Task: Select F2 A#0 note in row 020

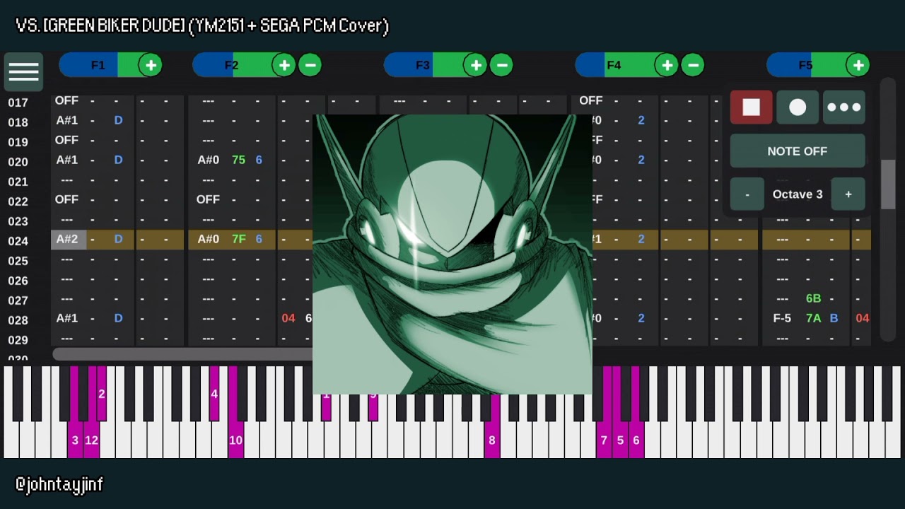Action: point(209,160)
